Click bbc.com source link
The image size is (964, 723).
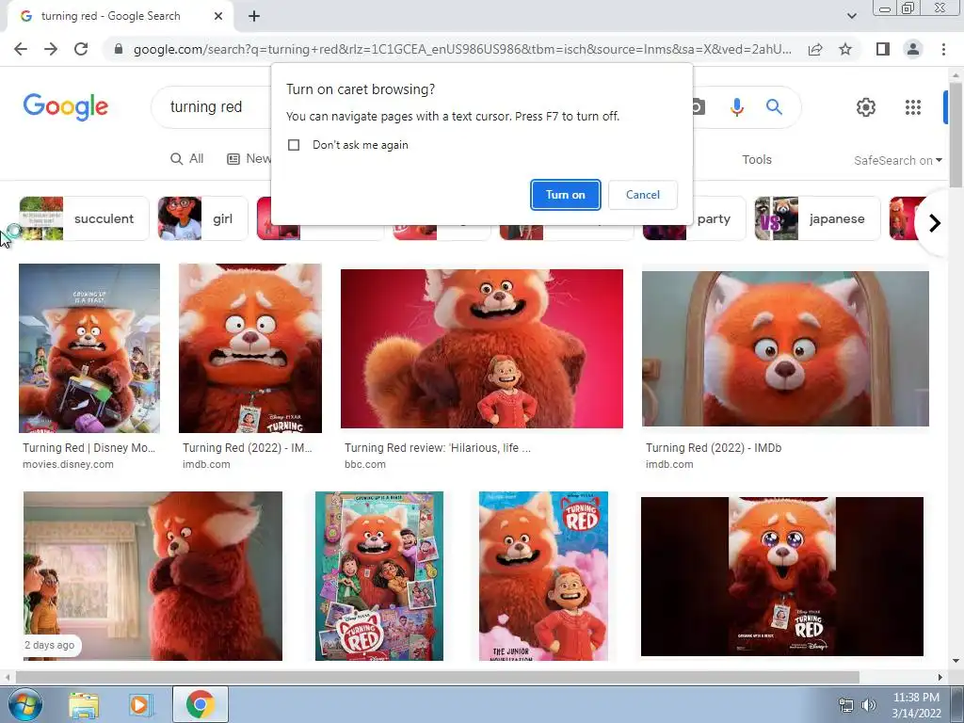365,465
